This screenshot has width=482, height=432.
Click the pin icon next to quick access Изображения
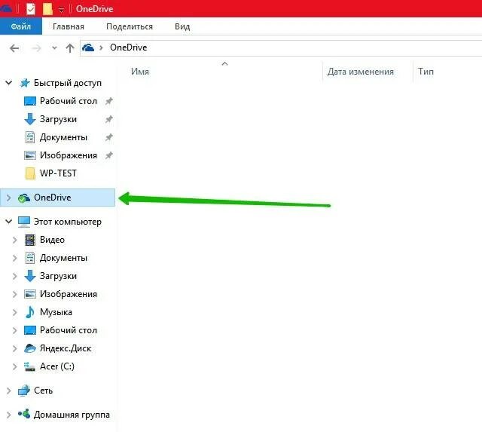coord(108,155)
